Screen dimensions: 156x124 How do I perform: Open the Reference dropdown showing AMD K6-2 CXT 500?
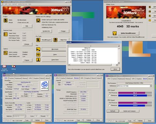point(150,86)
